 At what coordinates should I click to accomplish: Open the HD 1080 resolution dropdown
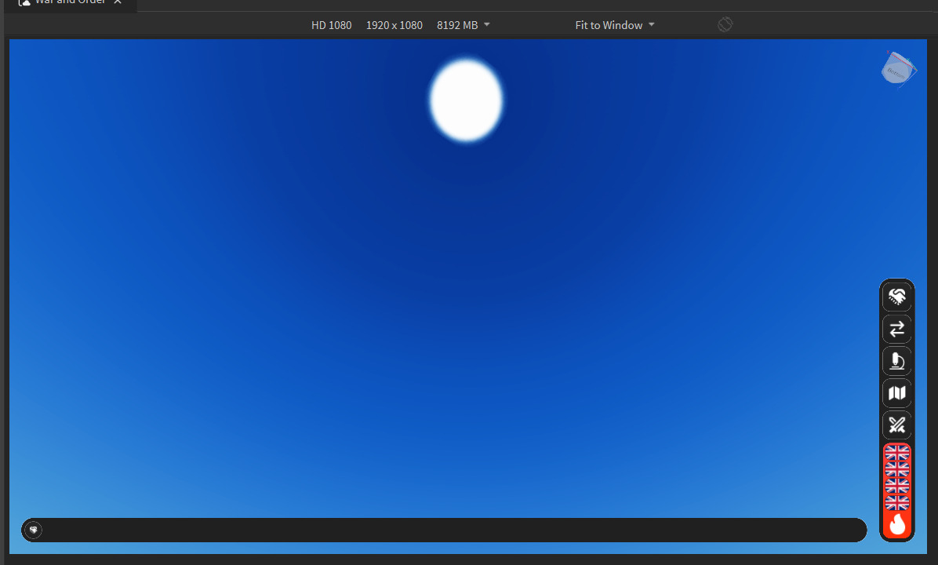400,25
